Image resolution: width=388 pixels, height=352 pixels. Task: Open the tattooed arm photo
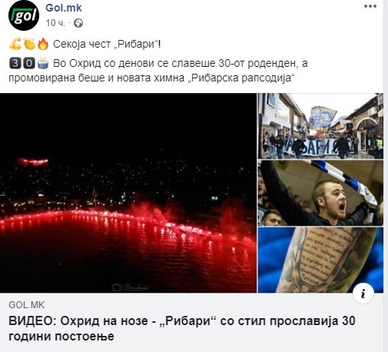click(320, 260)
